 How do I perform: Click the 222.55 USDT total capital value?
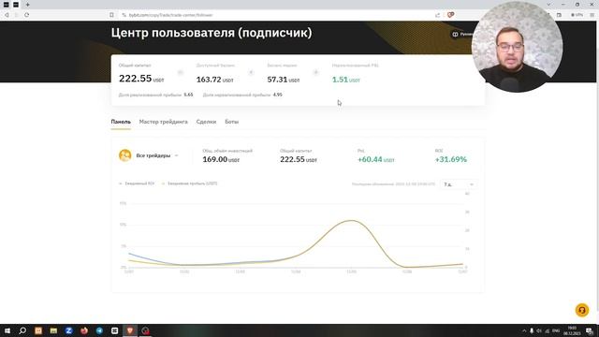141,79
